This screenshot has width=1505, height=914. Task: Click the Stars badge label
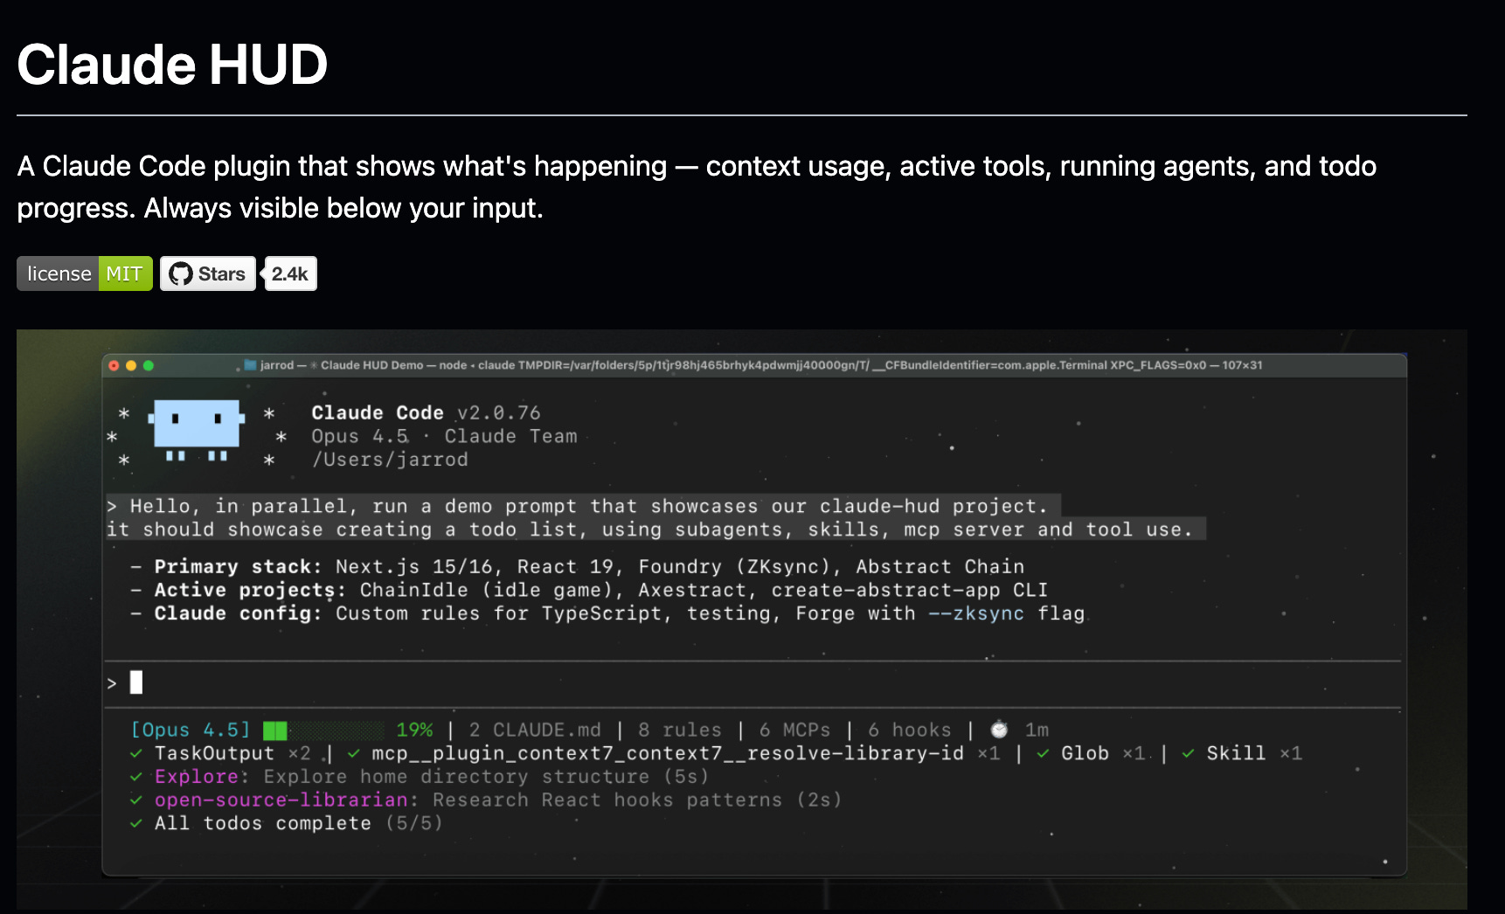pos(220,274)
